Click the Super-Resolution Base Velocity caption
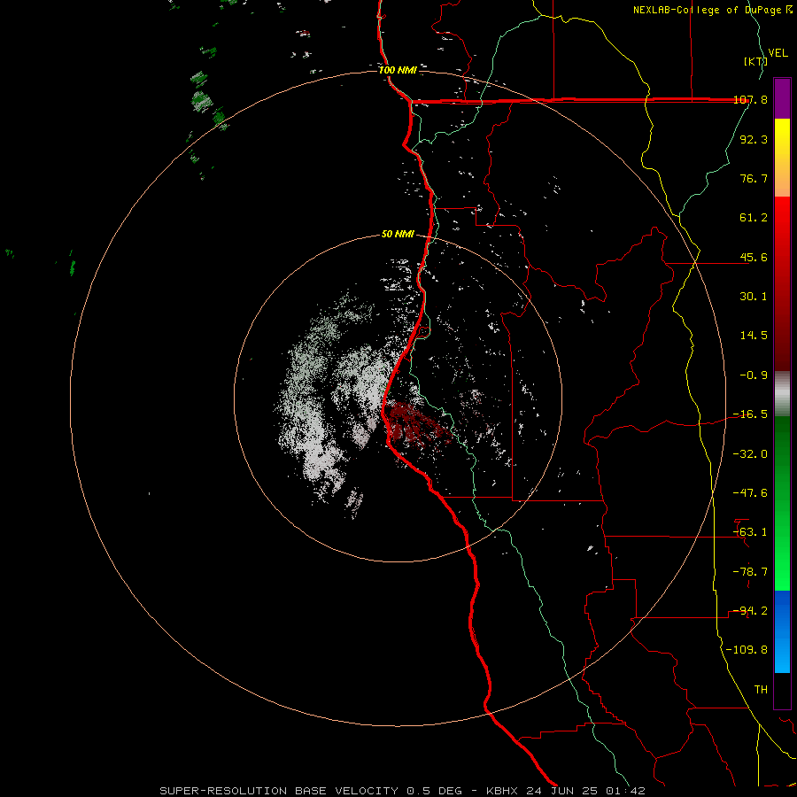Image resolution: width=797 pixels, height=797 pixels. click(402, 791)
